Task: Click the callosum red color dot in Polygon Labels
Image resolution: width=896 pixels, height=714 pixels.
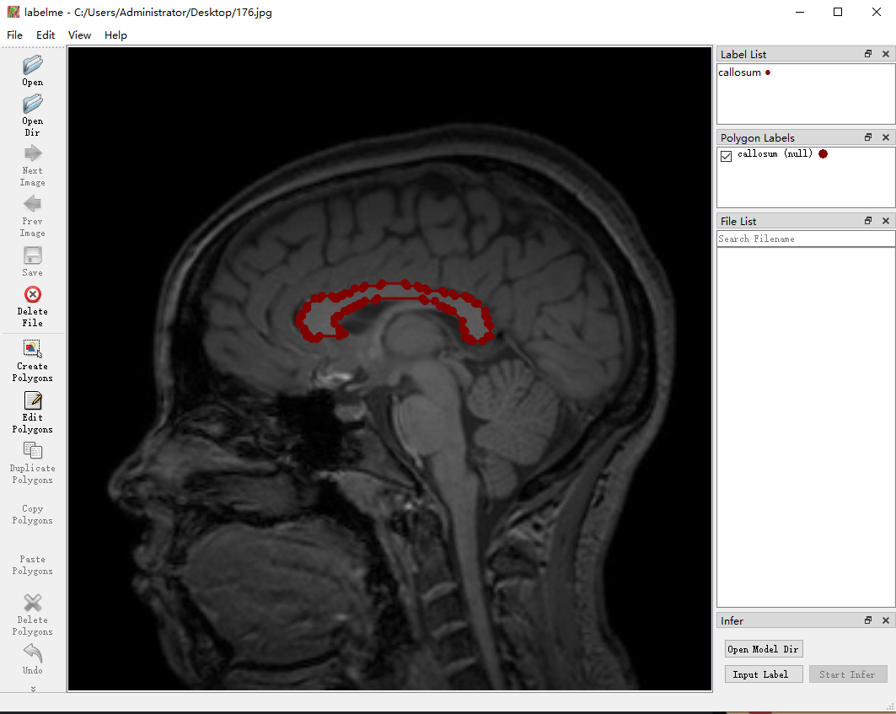Action: pos(823,154)
